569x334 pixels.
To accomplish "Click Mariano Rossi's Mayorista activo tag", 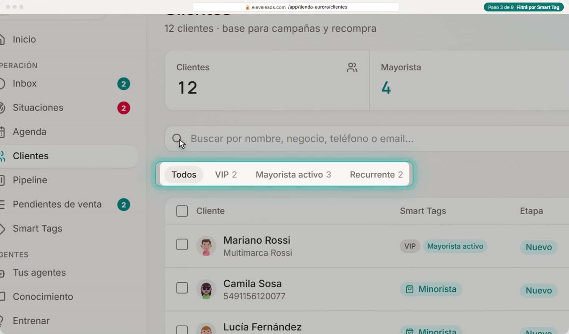I will click(x=455, y=246).
